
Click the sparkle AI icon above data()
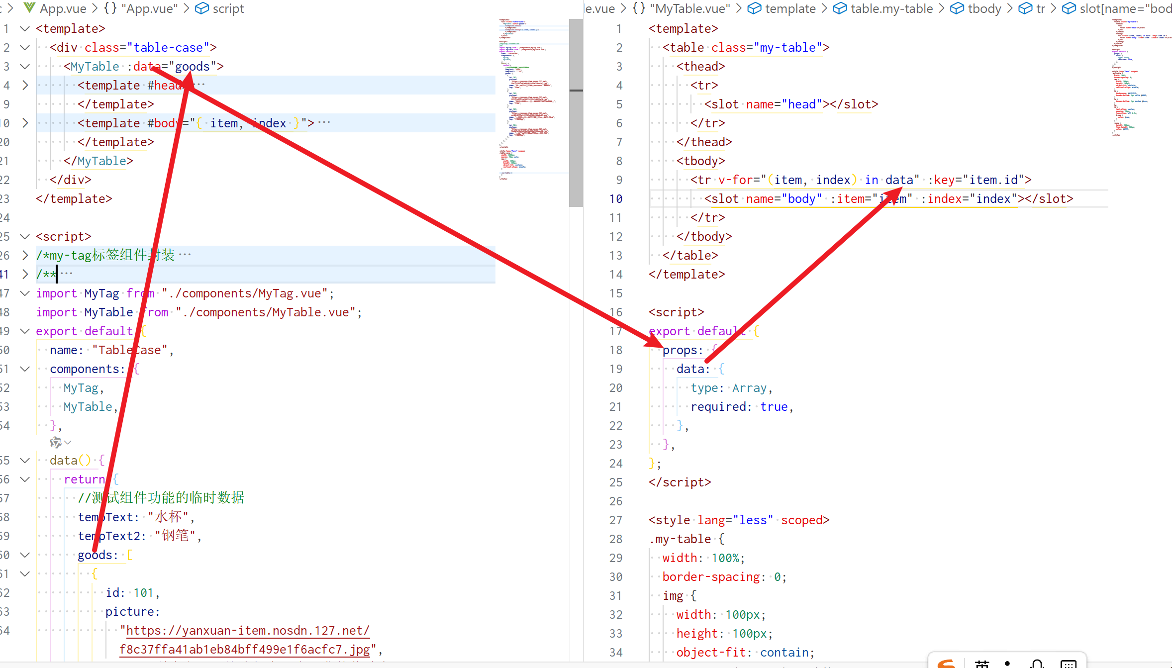tap(56, 442)
